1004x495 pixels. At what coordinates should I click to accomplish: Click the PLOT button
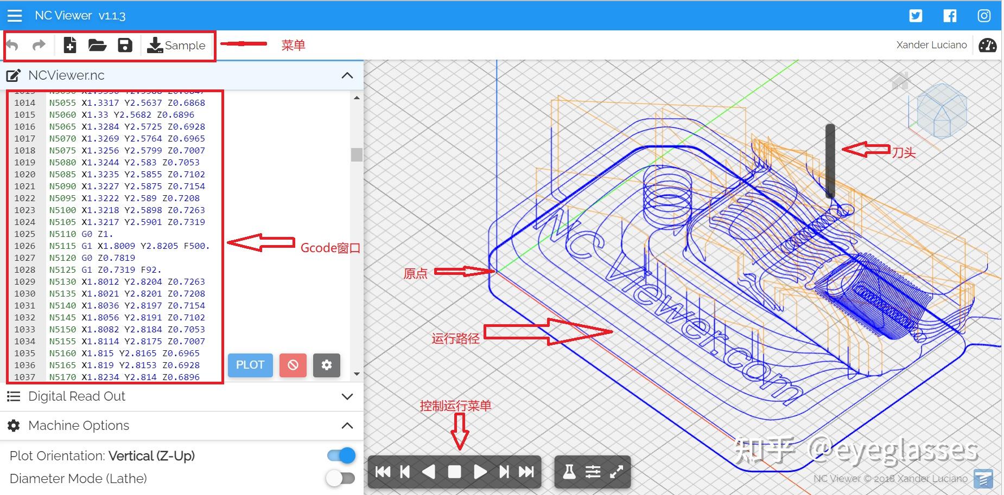[x=250, y=365]
